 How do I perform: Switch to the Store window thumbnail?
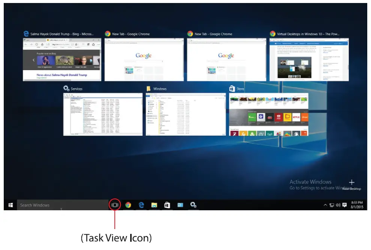pyautogui.click(x=269, y=114)
